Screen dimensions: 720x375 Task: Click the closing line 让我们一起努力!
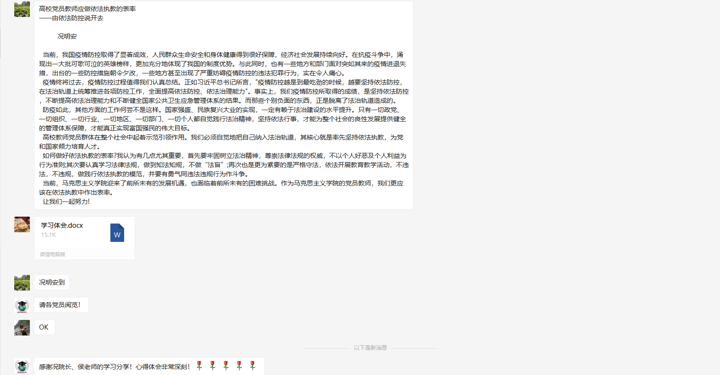tap(66, 201)
